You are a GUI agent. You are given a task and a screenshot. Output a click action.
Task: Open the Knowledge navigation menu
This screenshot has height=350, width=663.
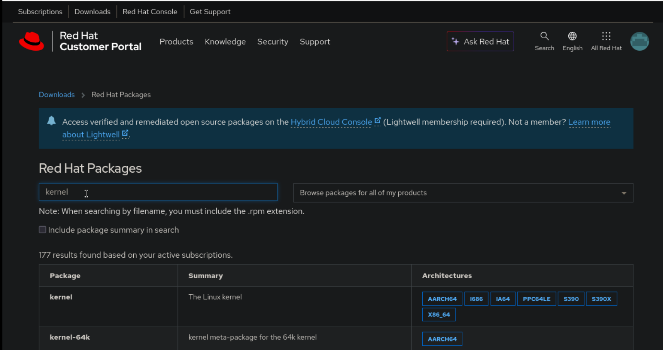[x=225, y=42]
